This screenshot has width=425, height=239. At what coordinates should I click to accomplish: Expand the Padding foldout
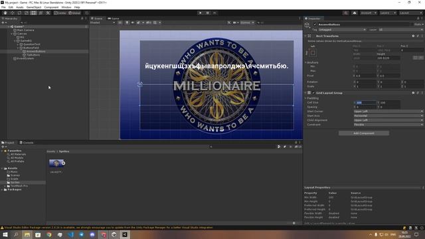305,98
